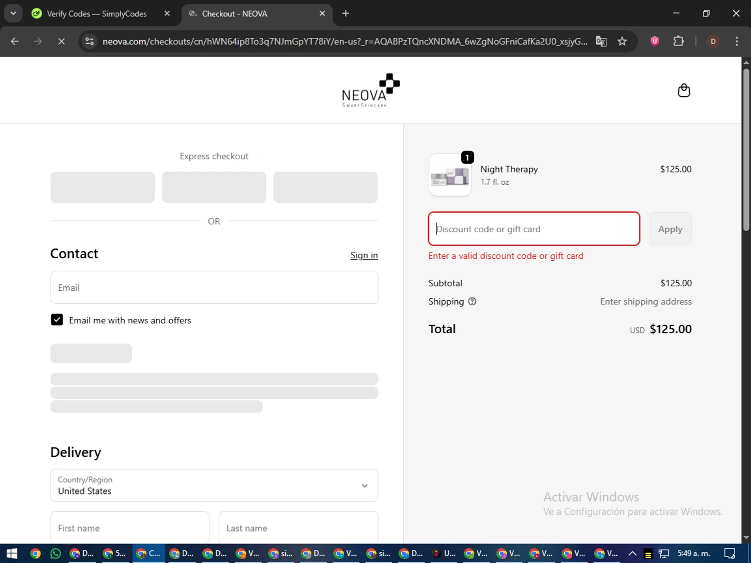Open a new browser tab

coord(345,14)
